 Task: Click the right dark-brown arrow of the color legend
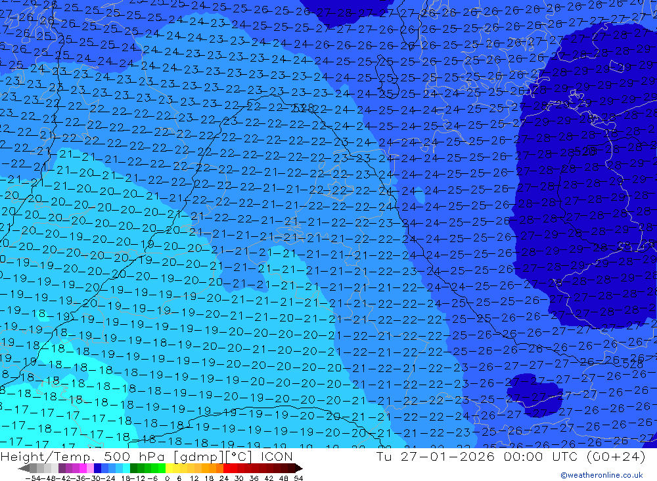(299, 469)
